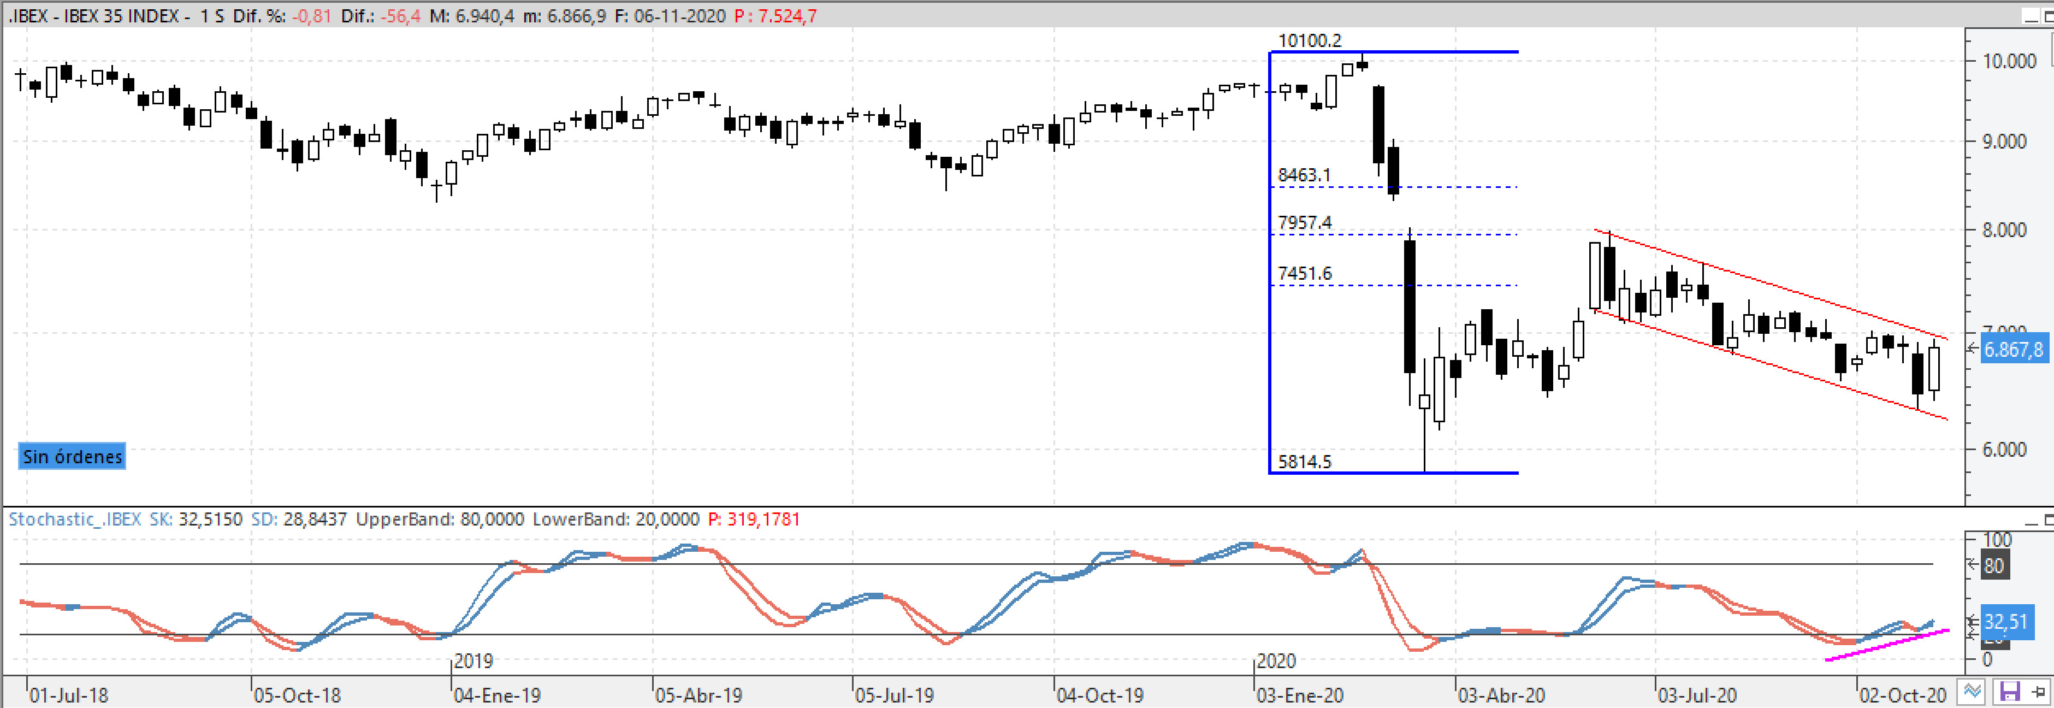Click the 'SK: 32,5150' value
Viewport: 2054px width, 708px height.
pos(196,519)
